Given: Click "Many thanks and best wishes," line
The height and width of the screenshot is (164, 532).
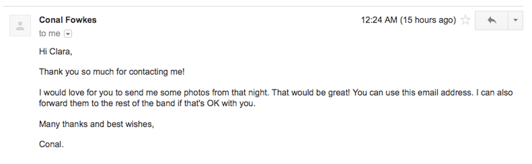Looking at the screenshot, I should click(97, 124).
